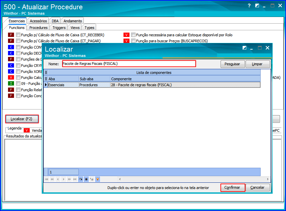Viewport: 286px width, 211px height.
Task: Click the row indicator arrow for Essenciais row
Action: pyautogui.click(x=46, y=85)
